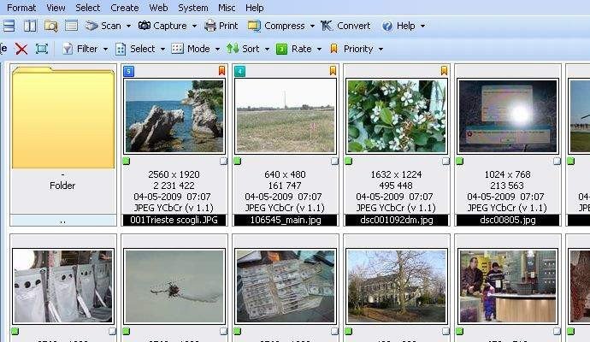This screenshot has width=590, height=342.
Task: Click the blue Help question mark icon
Action: tap(387, 26)
